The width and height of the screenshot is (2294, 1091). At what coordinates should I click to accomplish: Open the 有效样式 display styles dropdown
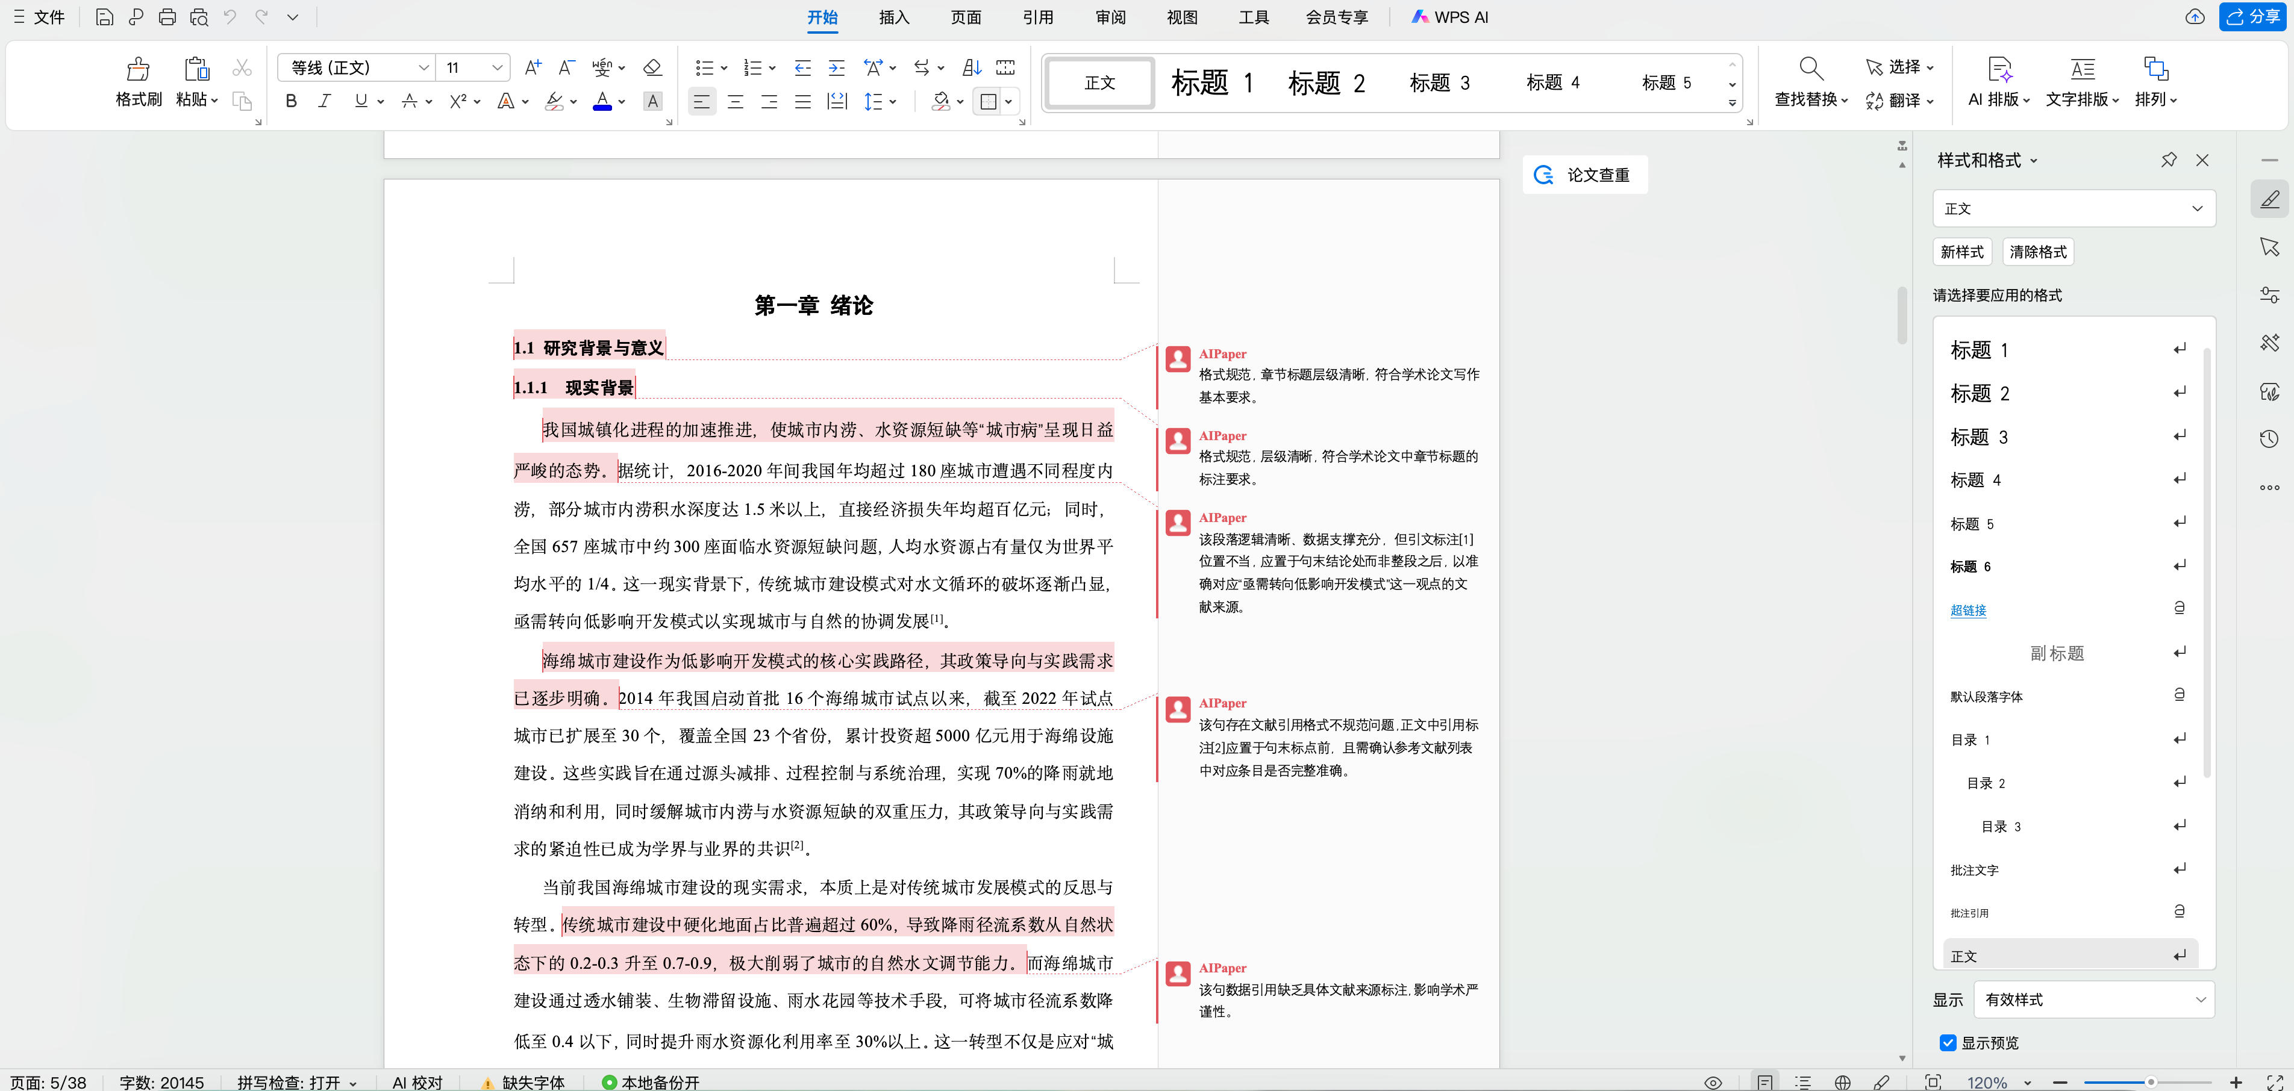[2095, 999]
